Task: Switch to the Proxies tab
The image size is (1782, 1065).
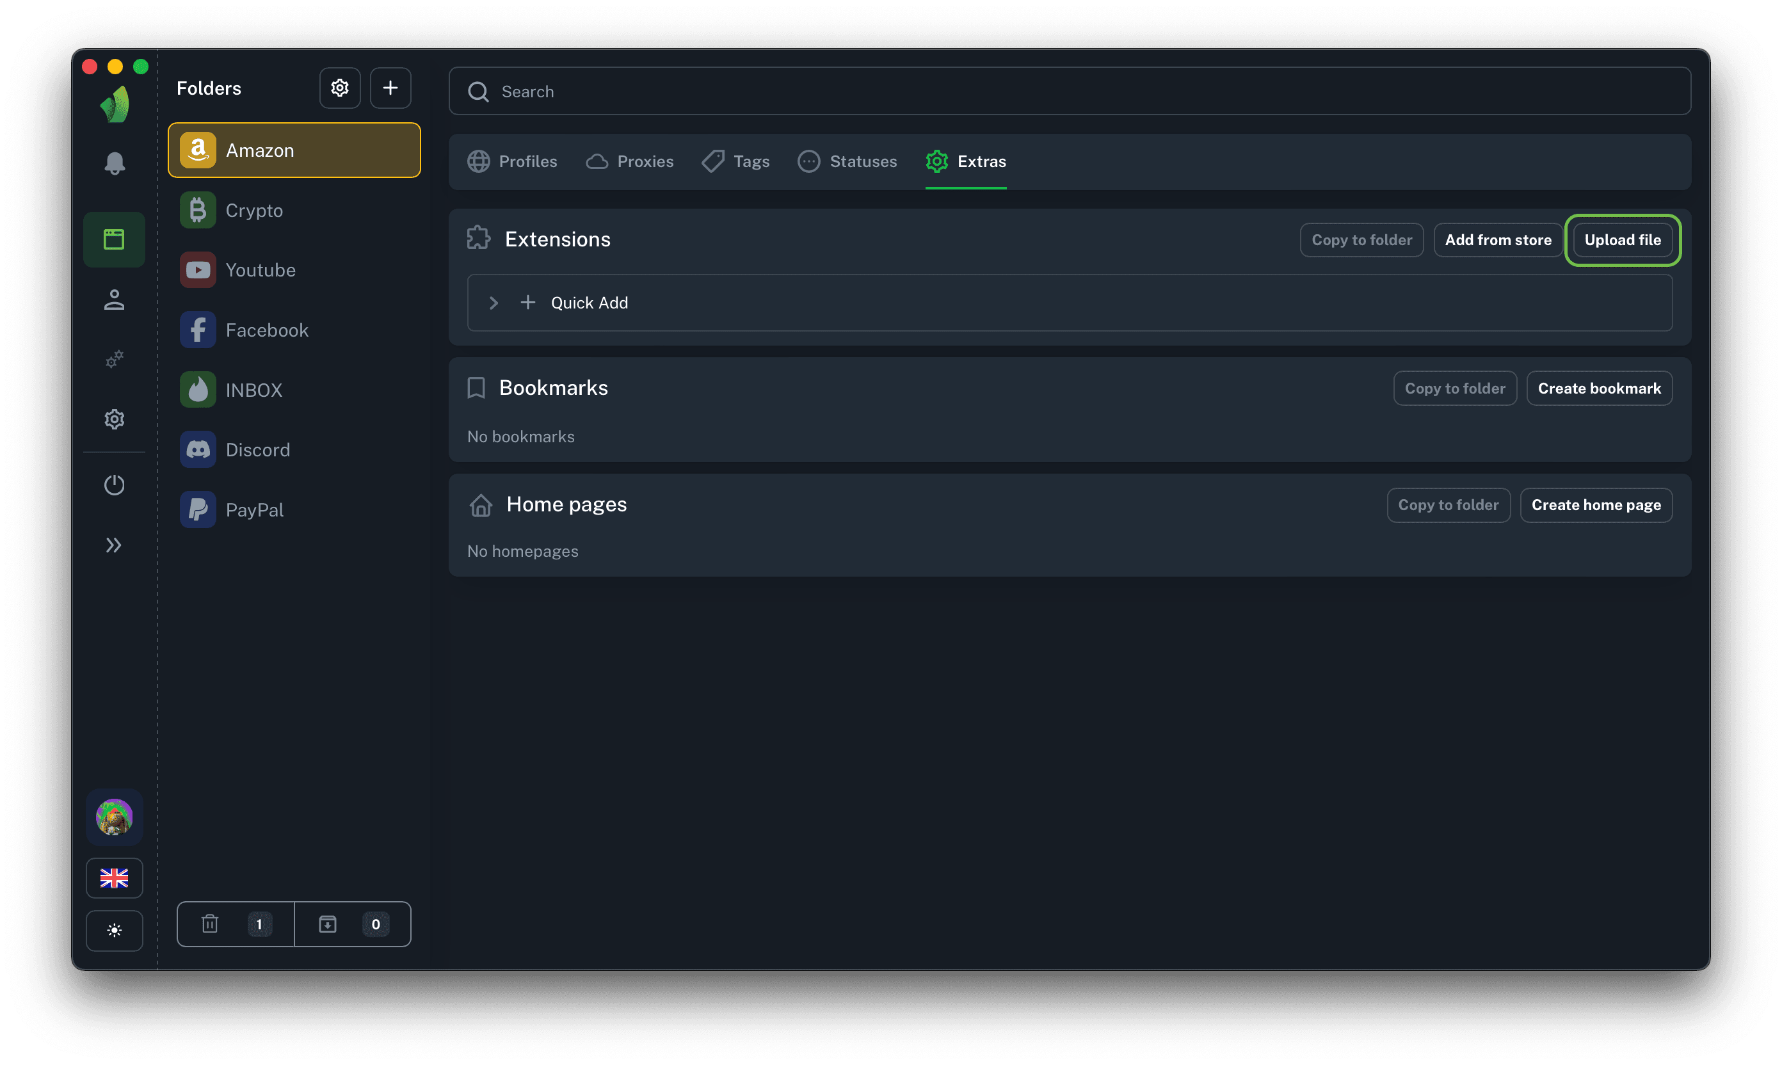Action: pos(630,161)
